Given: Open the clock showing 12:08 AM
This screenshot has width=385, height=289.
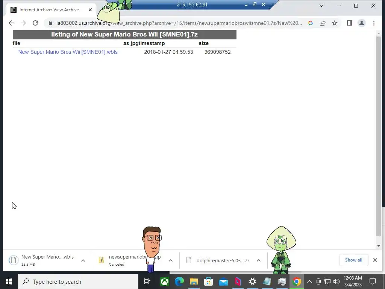Looking at the screenshot, I should click(x=353, y=281).
